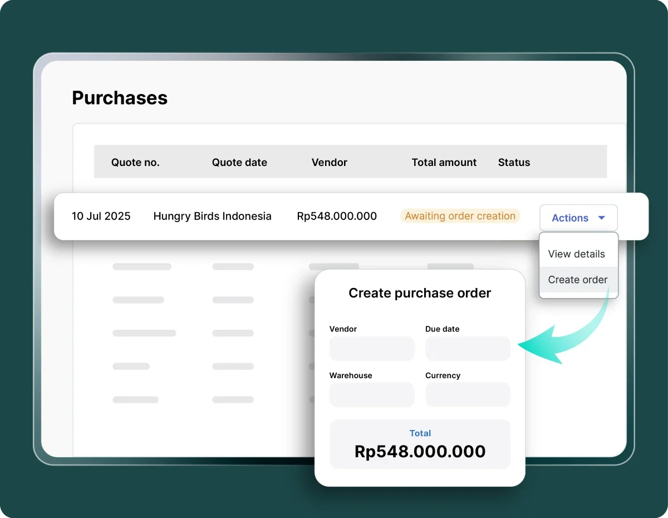The width and height of the screenshot is (668, 518).
Task: Click the Quote no. column header
Action: [x=135, y=162]
